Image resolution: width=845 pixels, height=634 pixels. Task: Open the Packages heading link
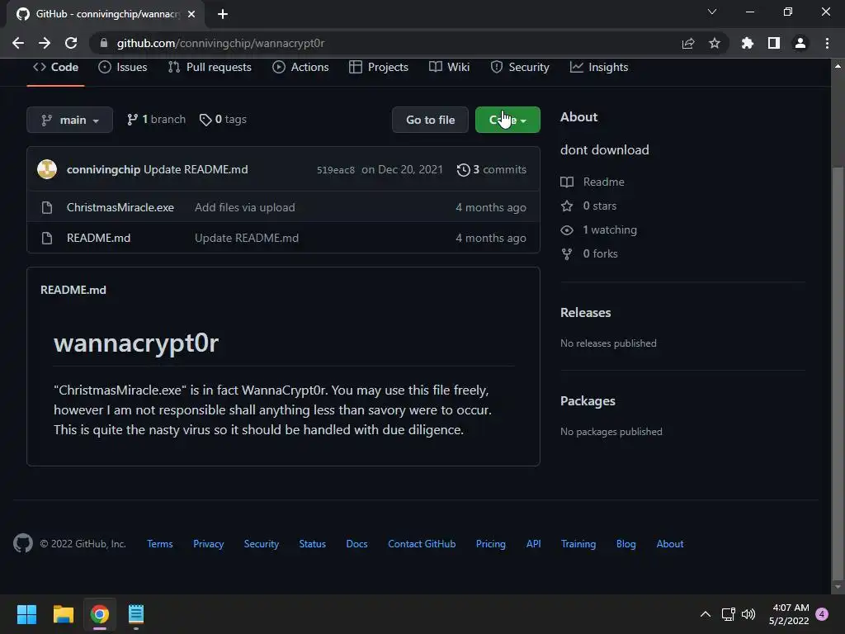coord(588,400)
